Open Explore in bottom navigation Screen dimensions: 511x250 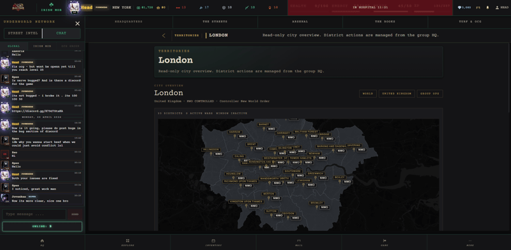(127, 242)
